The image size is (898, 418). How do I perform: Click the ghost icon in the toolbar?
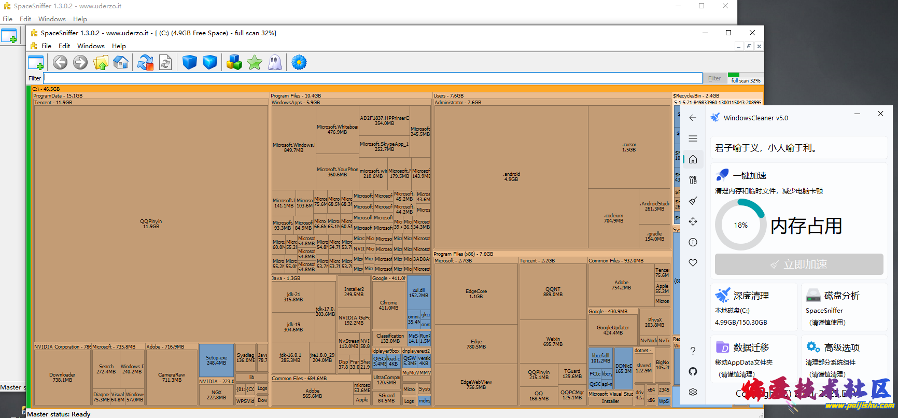(275, 63)
